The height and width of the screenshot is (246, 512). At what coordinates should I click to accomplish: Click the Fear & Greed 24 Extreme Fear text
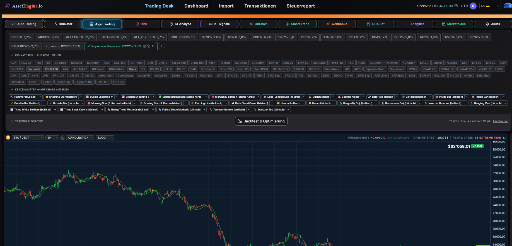[477, 137]
